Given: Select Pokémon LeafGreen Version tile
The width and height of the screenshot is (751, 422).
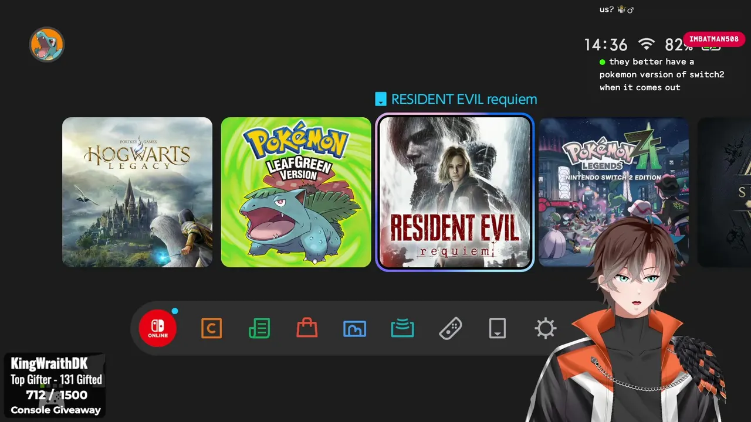Looking at the screenshot, I should (296, 192).
